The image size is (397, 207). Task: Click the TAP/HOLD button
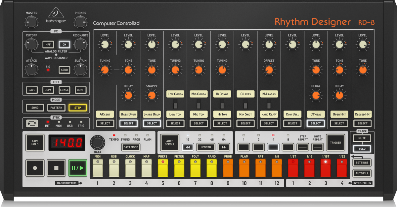pyautogui.click(x=35, y=143)
